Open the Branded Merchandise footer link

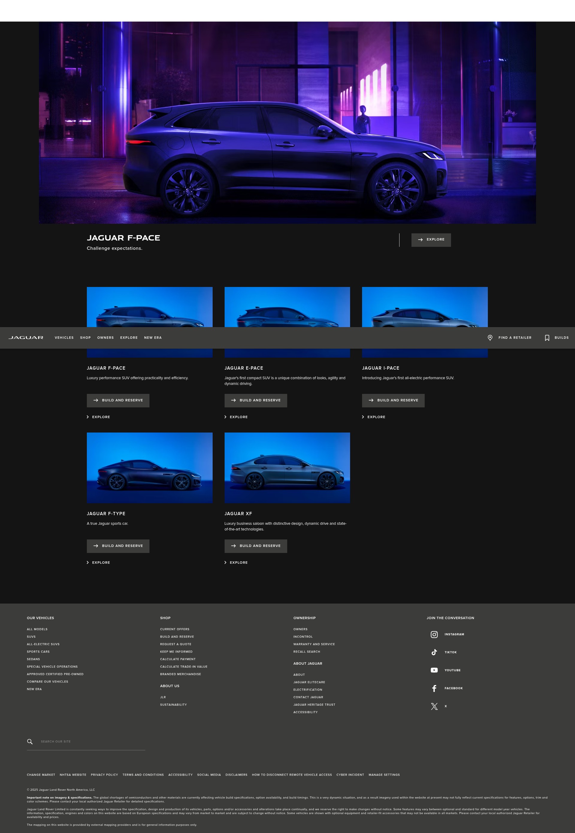tap(181, 674)
